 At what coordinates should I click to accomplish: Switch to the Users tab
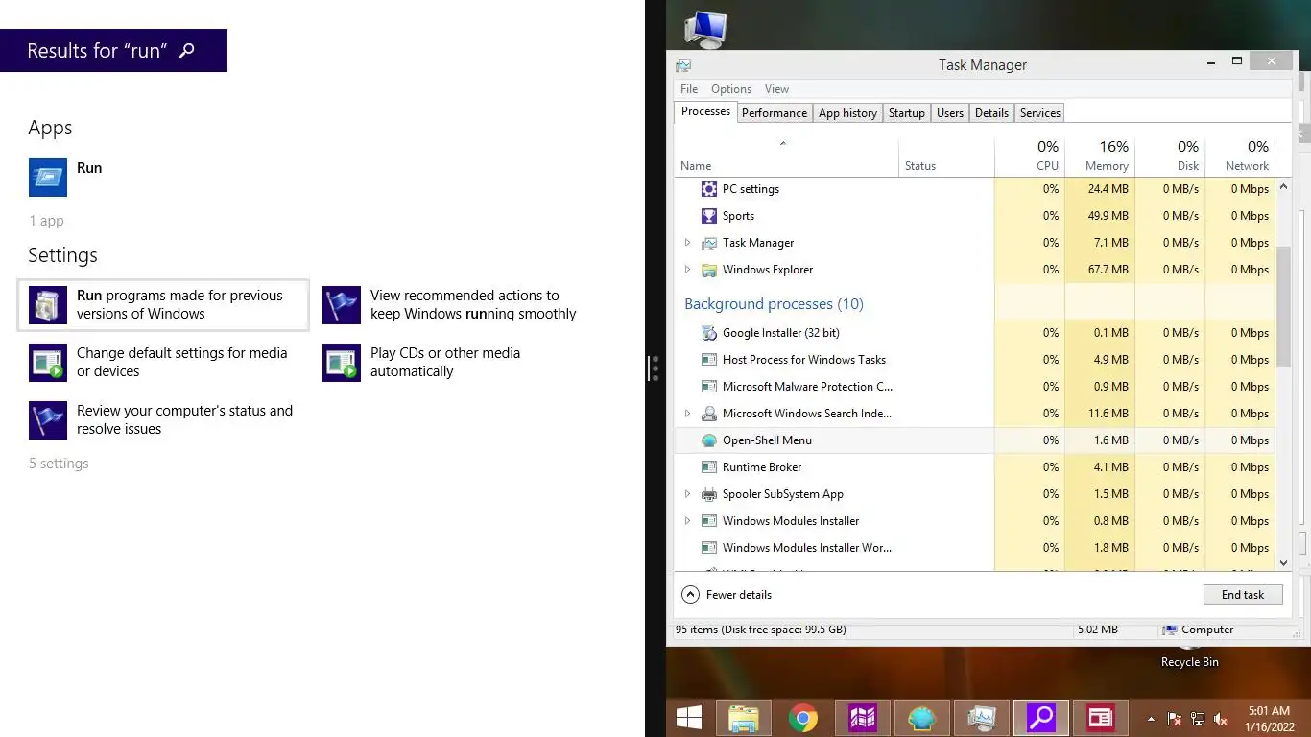950,113
